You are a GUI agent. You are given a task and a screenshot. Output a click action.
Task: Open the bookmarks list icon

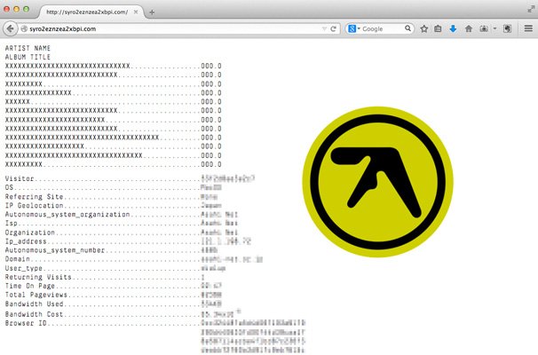coord(439,28)
